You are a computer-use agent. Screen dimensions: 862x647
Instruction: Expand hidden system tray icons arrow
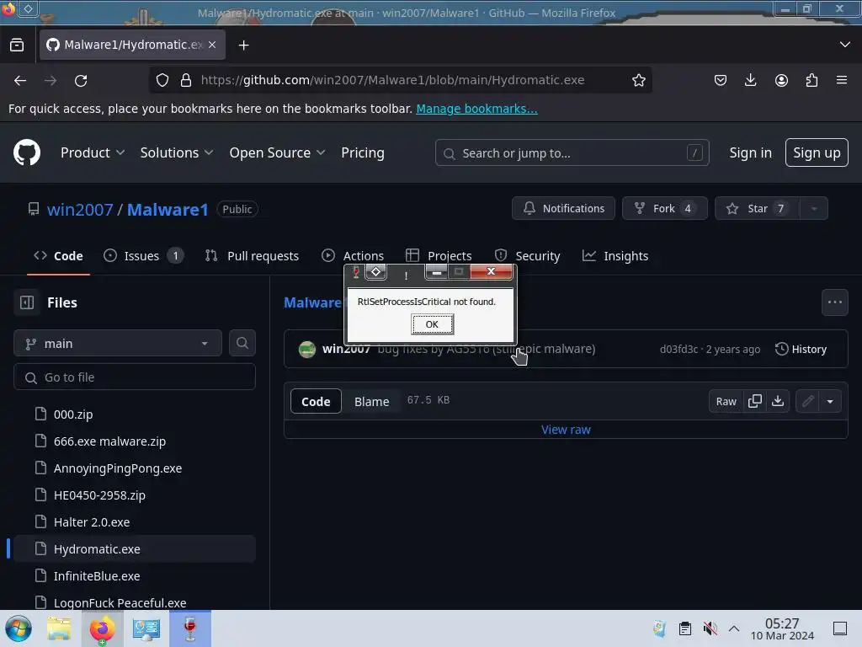tap(734, 628)
